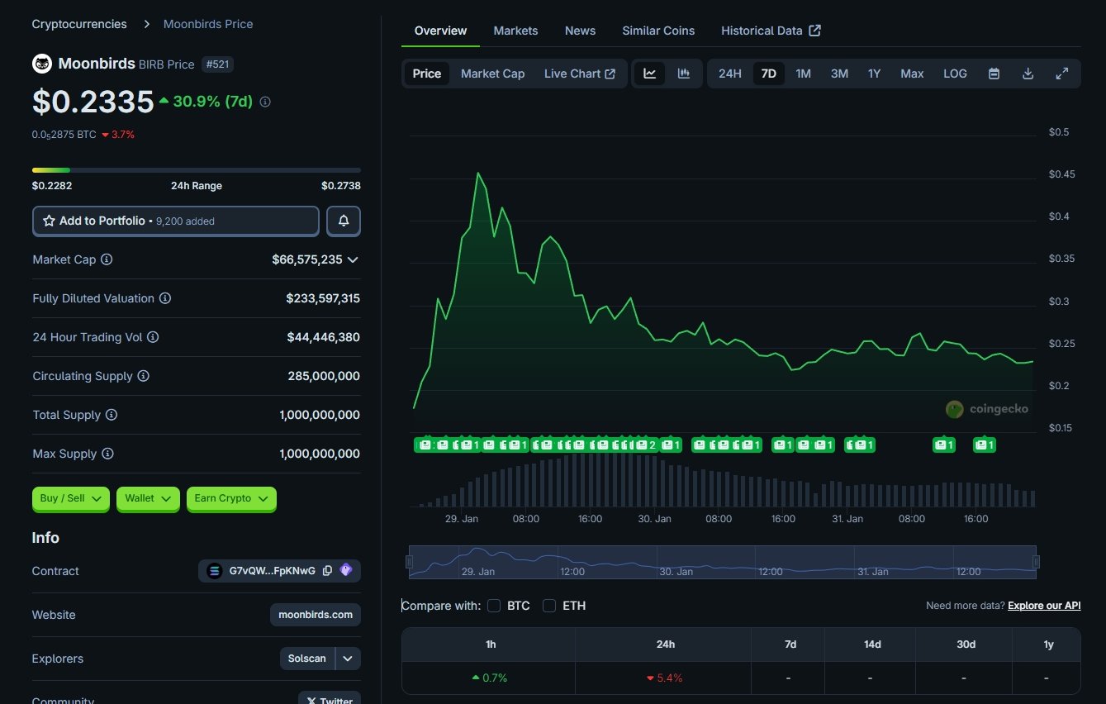Expand the Market Cap chevron
The width and height of the screenshot is (1106, 704).
coord(353,259)
